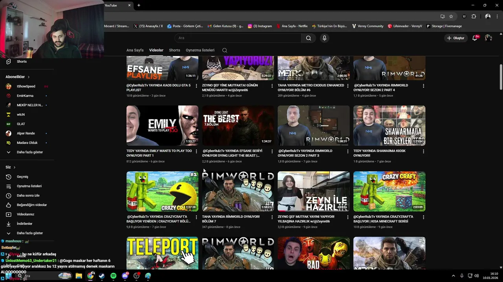The width and height of the screenshot is (503, 282).
Task: Open the Lifeinvader - VennyV bookmark
Action: click(x=405, y=26)
